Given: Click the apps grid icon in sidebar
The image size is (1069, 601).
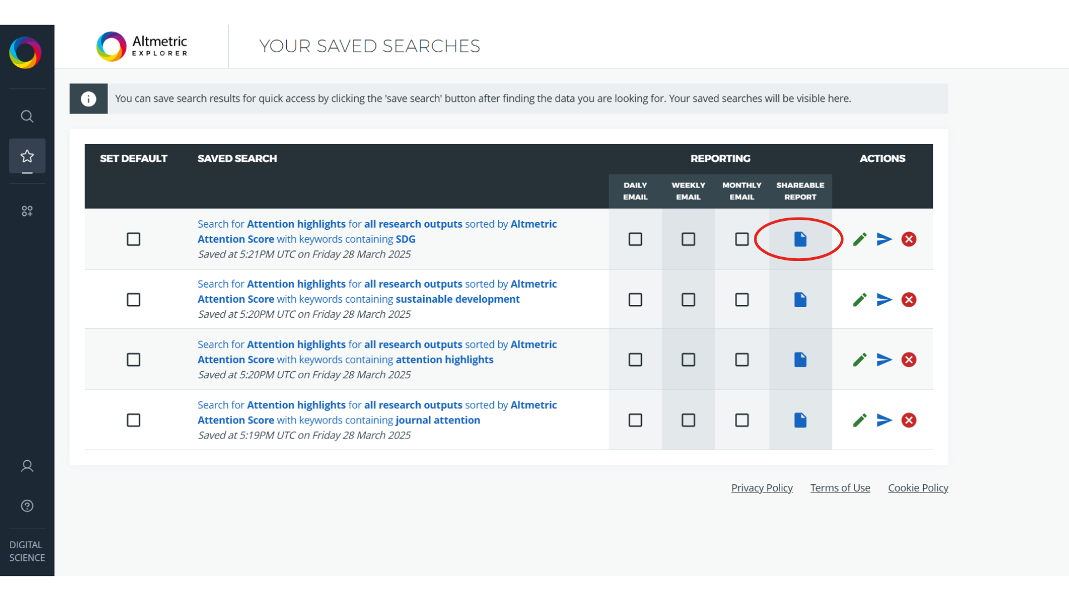Looking at the screenshot, I should click(x=27, y=211).
